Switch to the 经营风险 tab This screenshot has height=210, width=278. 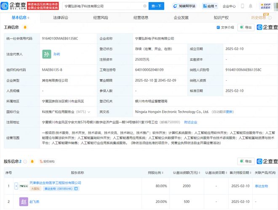point(101,18)
